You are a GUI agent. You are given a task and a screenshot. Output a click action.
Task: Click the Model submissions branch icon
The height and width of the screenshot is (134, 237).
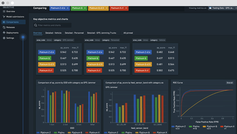(4, 17)
